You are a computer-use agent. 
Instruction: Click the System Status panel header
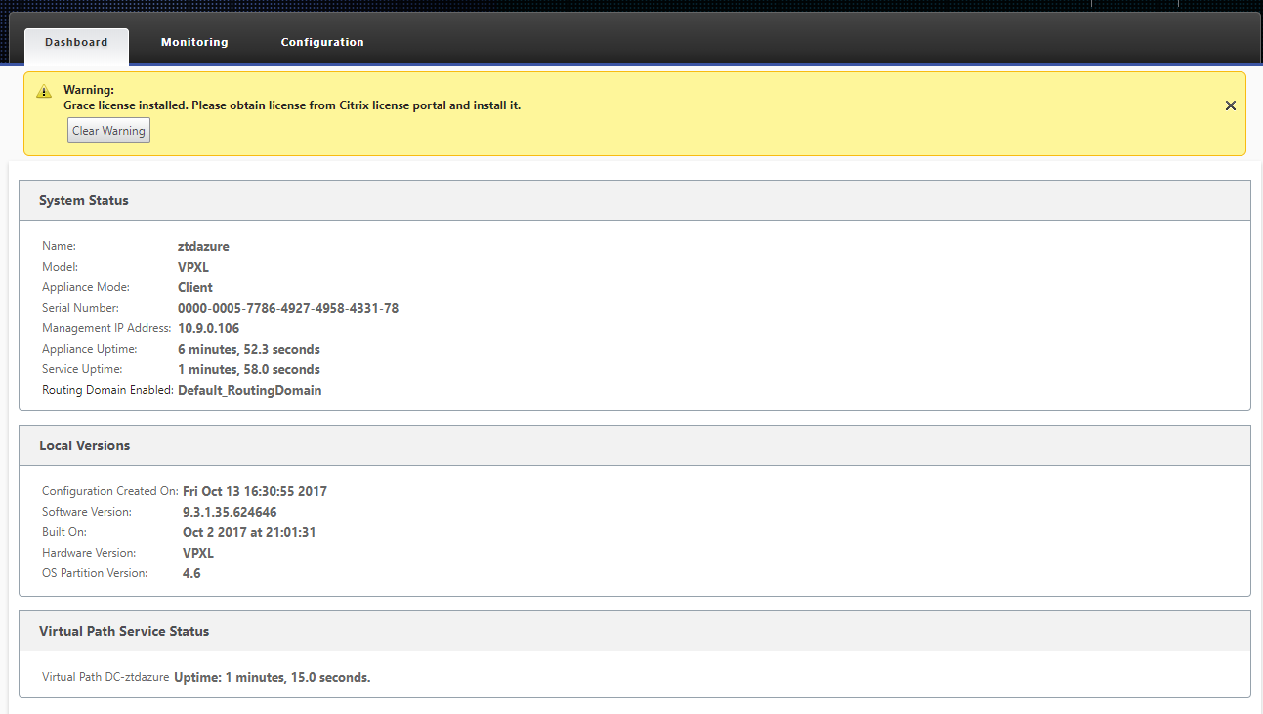[x=635, y=200]
